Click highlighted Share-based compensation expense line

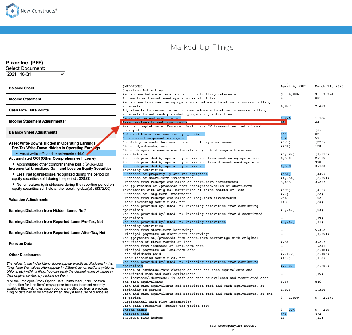pyautogui.click(x=155, y=138)
